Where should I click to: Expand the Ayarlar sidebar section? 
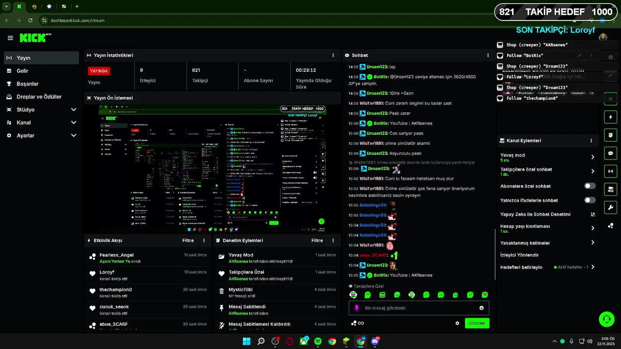(41, 136)
